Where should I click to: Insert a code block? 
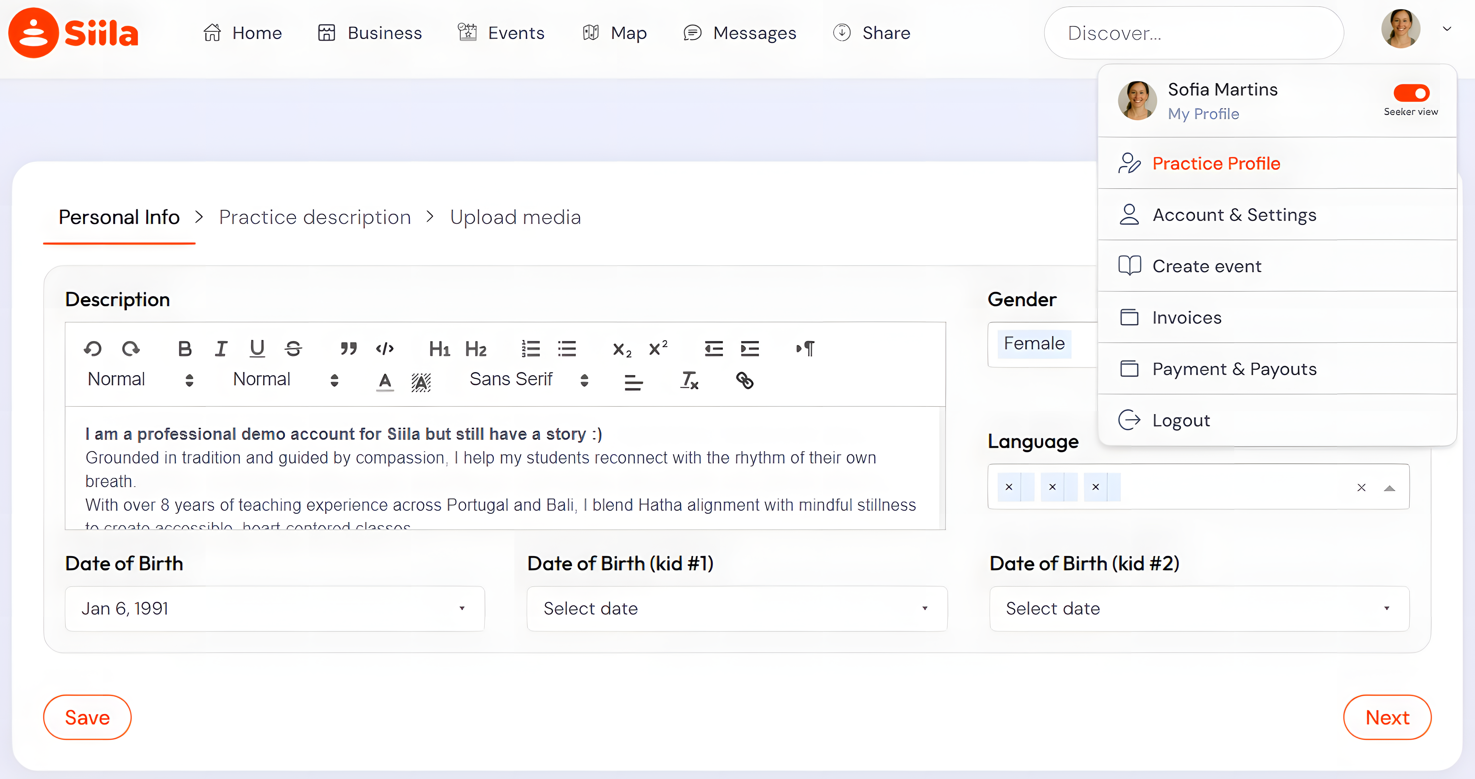(385, 348)
